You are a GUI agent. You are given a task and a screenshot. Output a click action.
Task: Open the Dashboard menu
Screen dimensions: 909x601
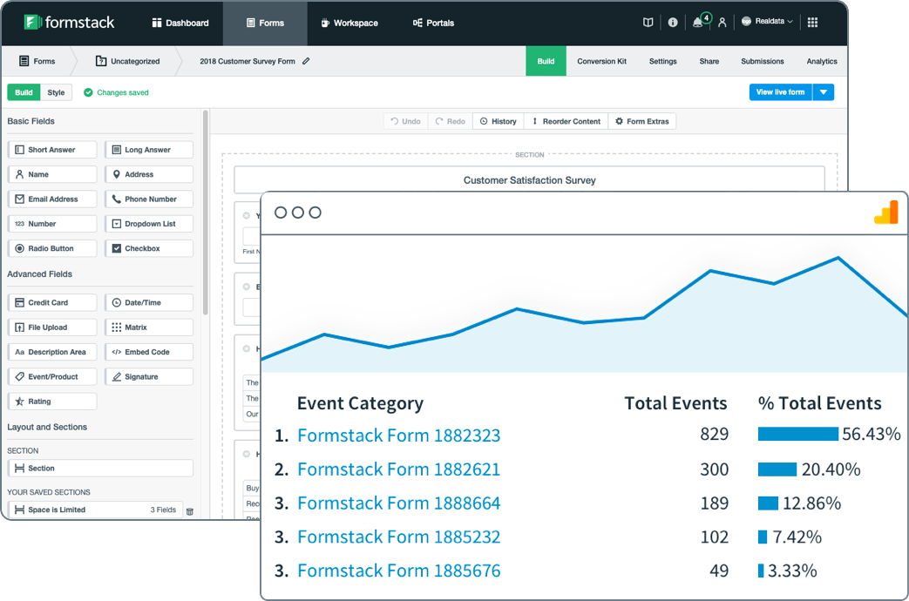pos(180,24)
